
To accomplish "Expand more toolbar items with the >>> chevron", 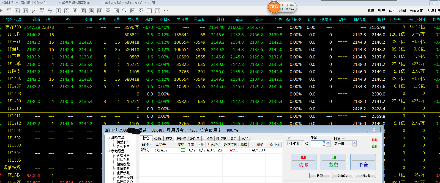I will [165, 11].
